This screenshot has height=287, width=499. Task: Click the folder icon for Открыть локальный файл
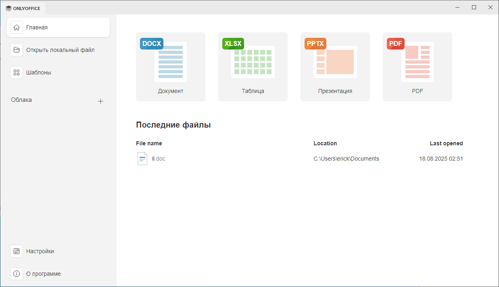pyautogui.click(x=17, y=50)
